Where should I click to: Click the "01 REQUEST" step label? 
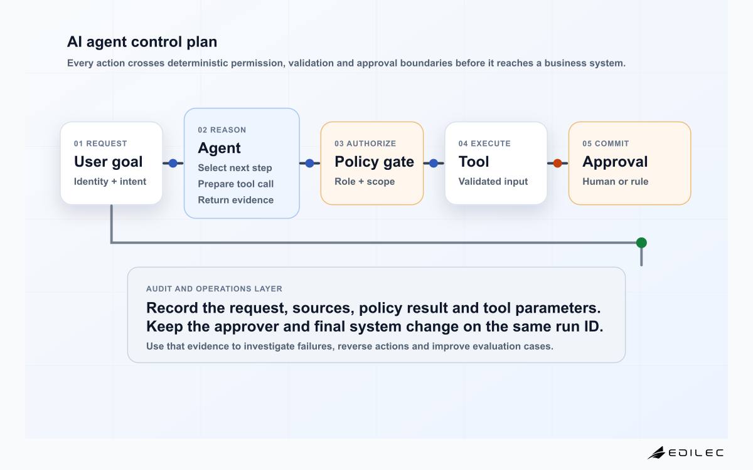100,144
